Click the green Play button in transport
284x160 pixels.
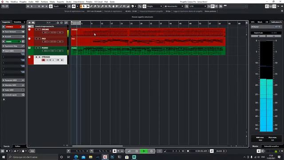click(144, 151)
